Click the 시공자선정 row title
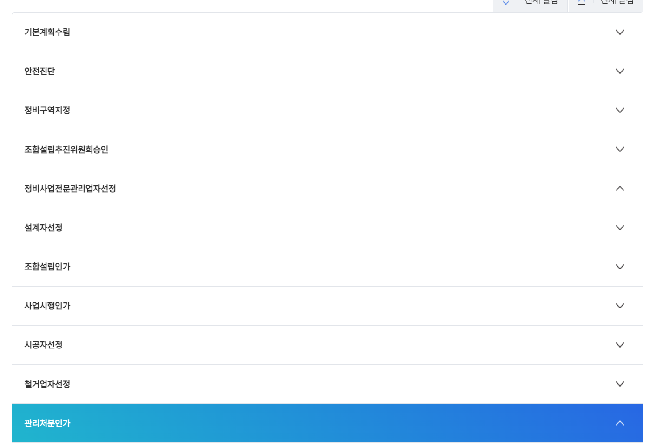This screenshot has height=446, width=656. point(43,345)
